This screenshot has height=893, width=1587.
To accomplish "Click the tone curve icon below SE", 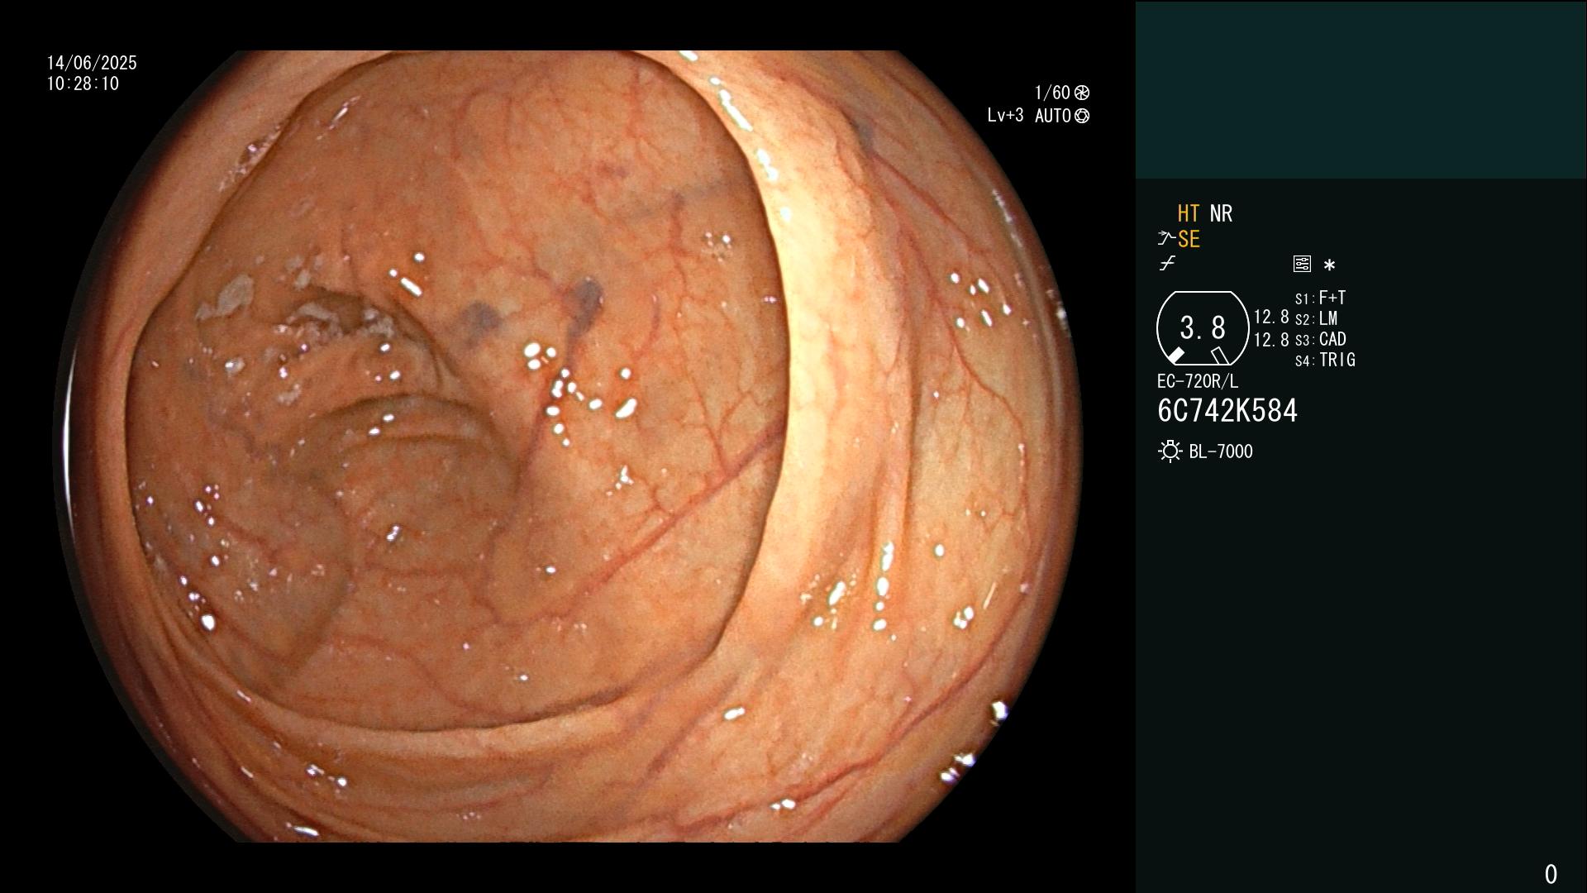I will (x=1167, y=264).
